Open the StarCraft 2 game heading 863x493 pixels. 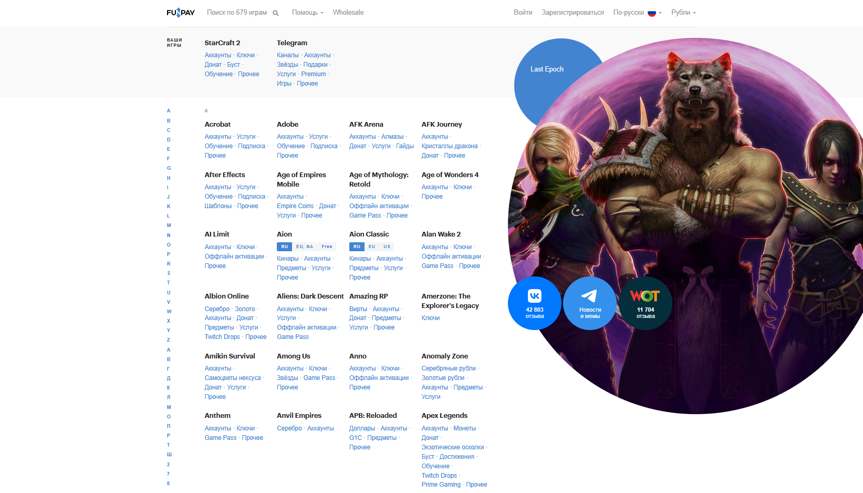[x=222, y=43]
